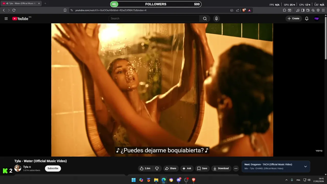Image resolution: width=327 pixels, height=184 pixels.
Task: Open the browser main menu
Action: click(323, 10)
